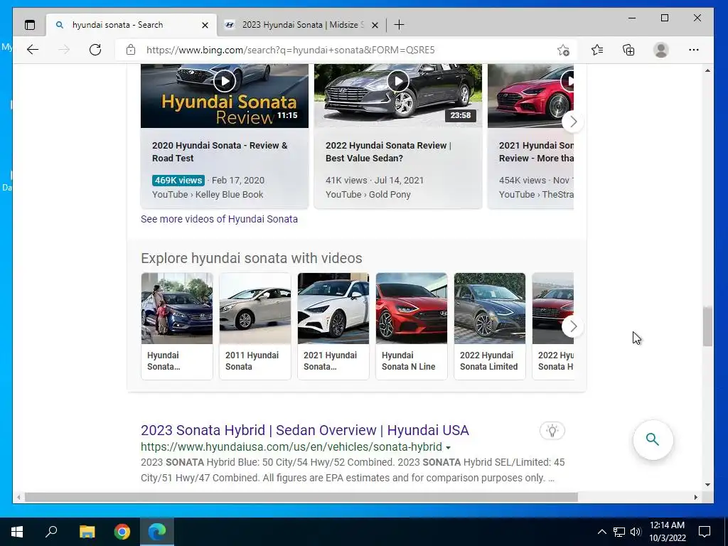Image resolution: width=728 pixels, height=546 pixels.
Task: Open the 2022 Hyundai Sonata Limited card
Action: [x=490, y=326]
